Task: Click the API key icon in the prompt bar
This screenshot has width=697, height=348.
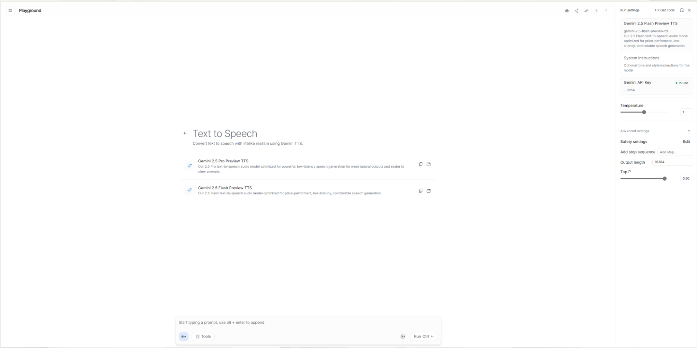Action: click(x=183, y=336)
